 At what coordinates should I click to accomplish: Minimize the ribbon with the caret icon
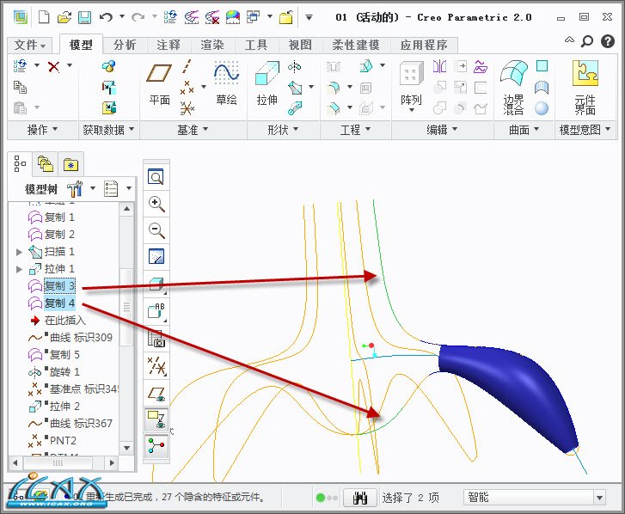click(569, 40)
